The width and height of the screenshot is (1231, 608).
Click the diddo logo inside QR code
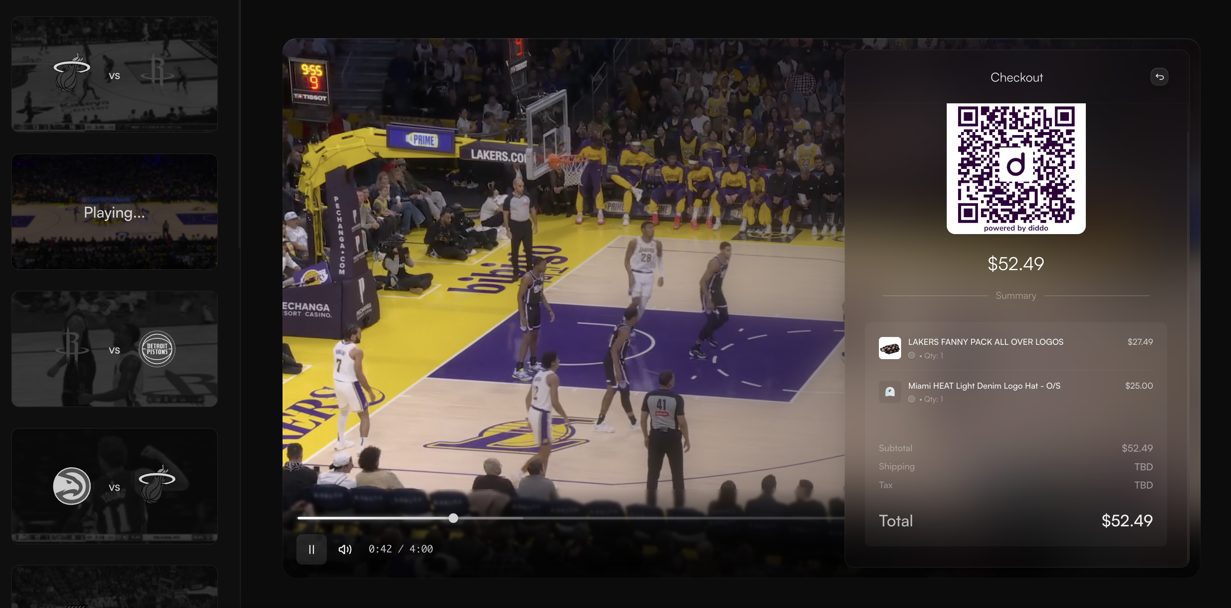pyautogui.click(x=1015, y=165)
